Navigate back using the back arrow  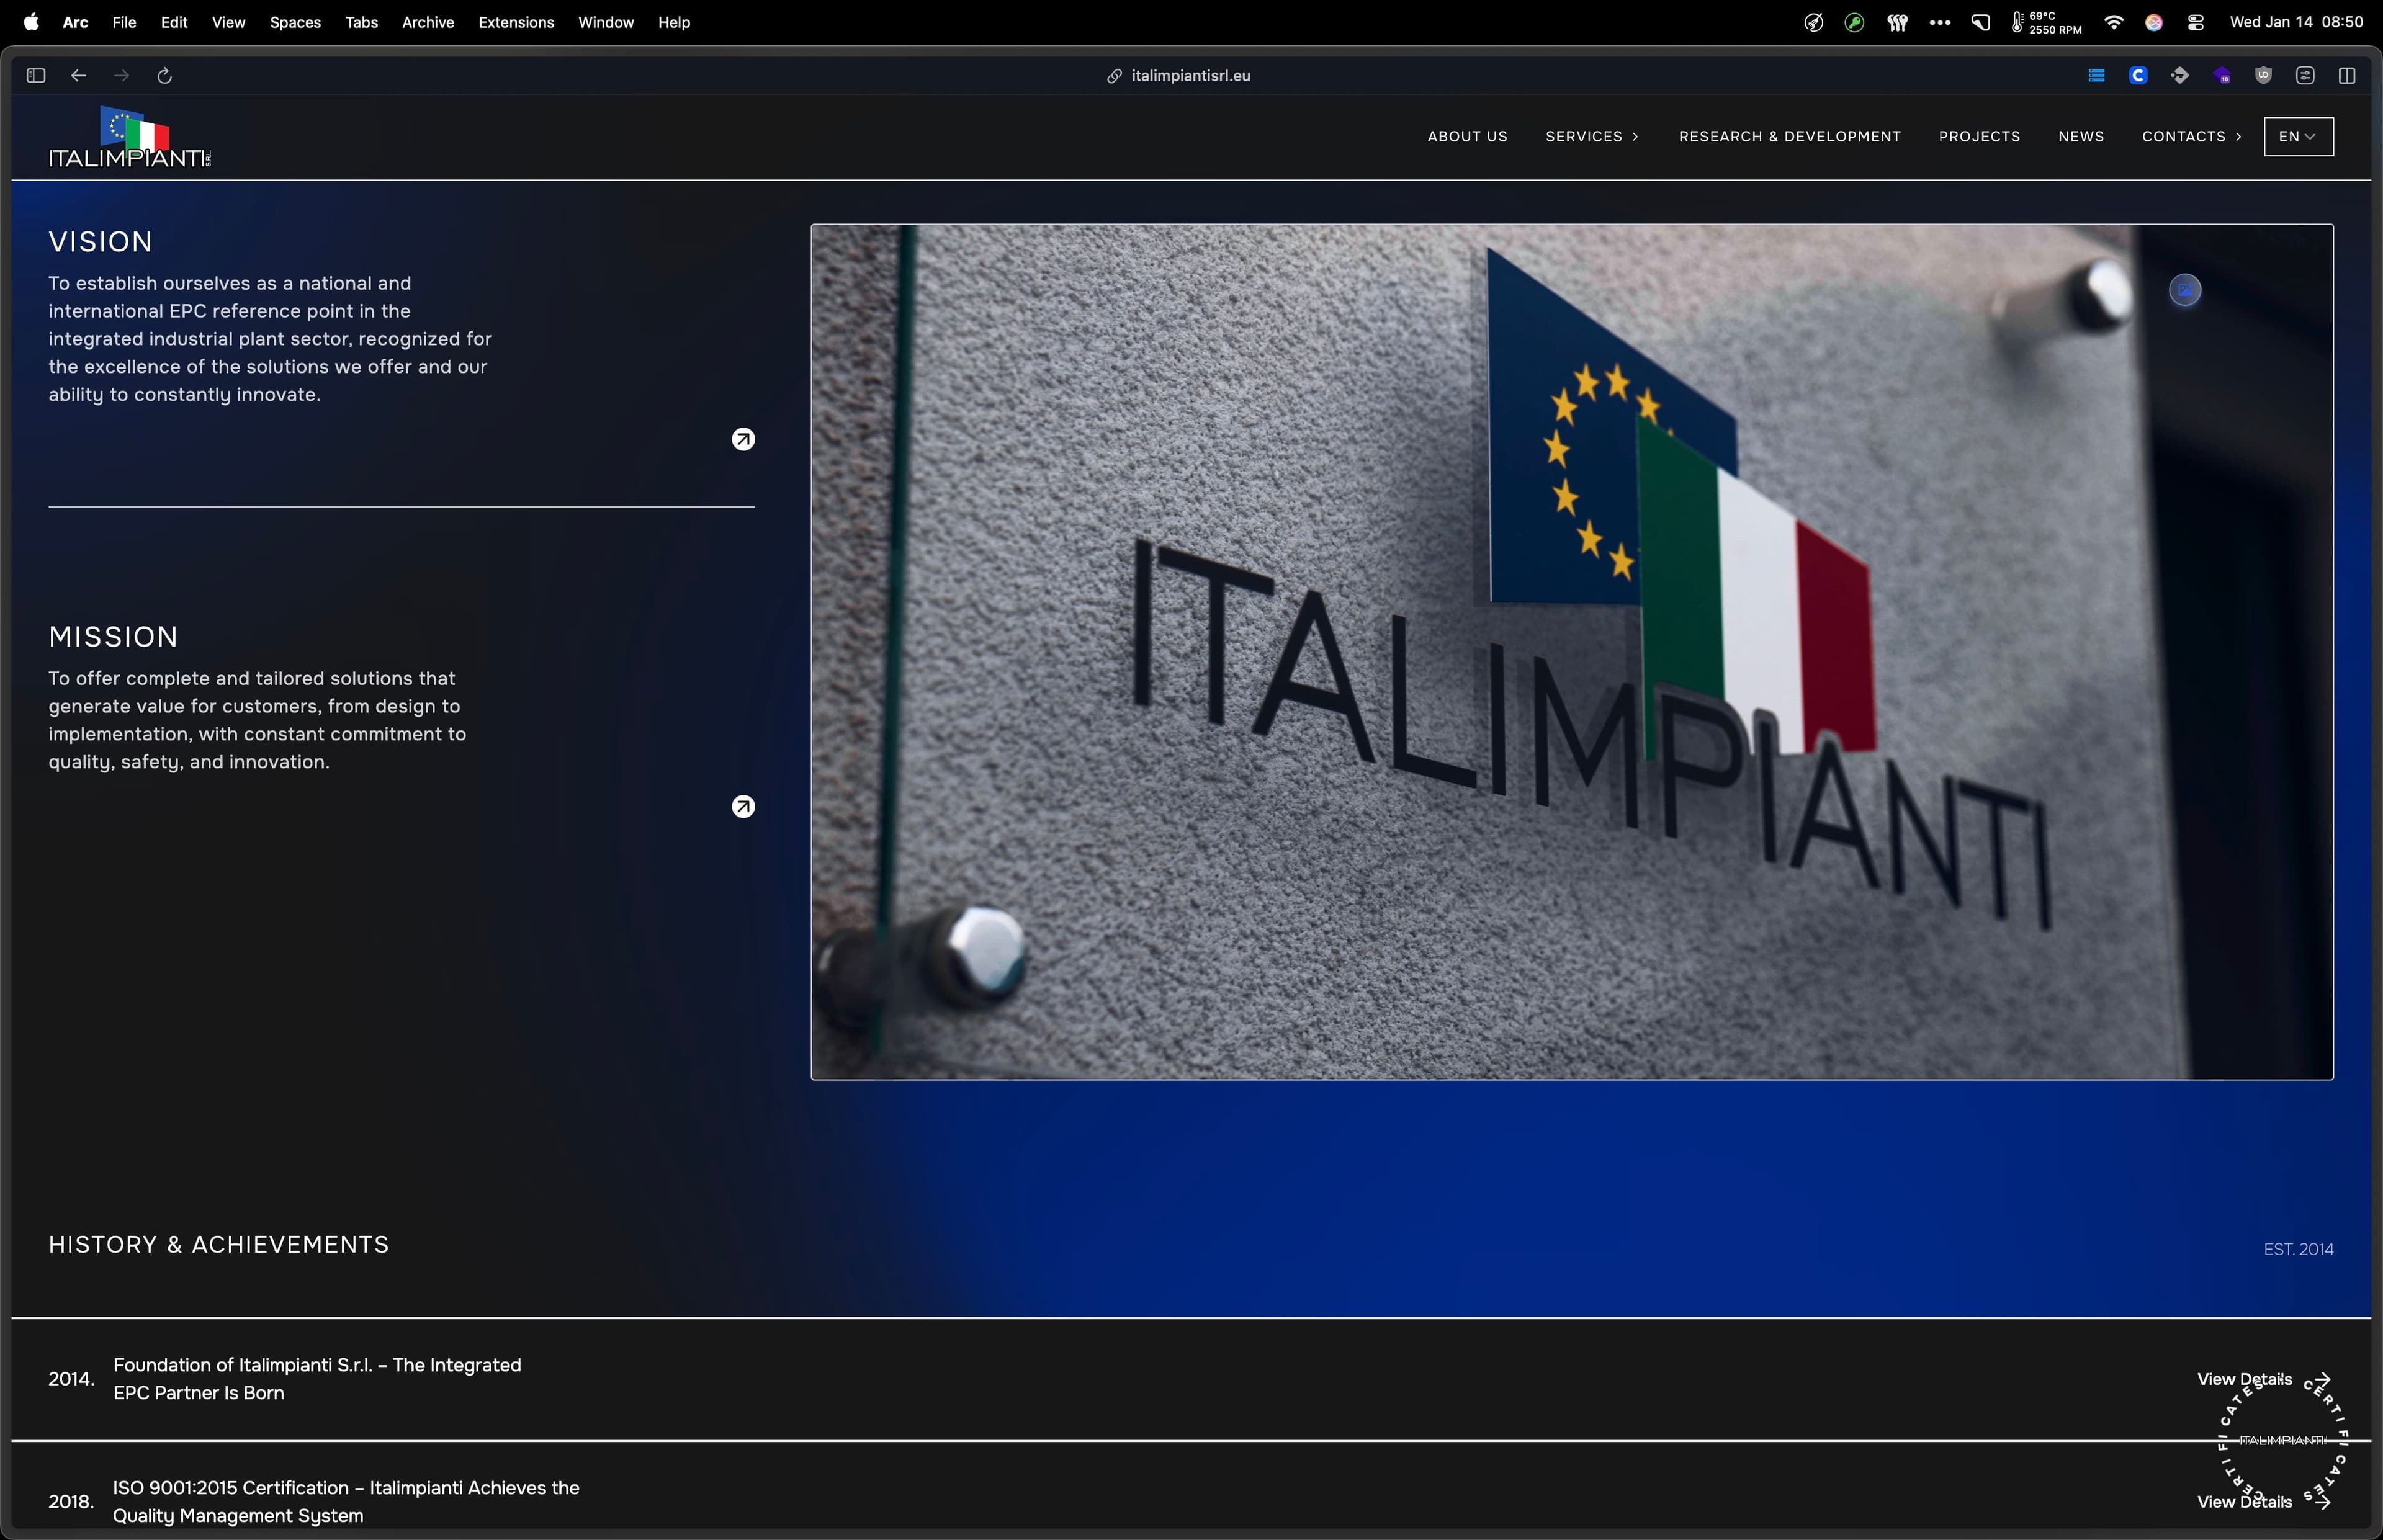tap(78, 75)
